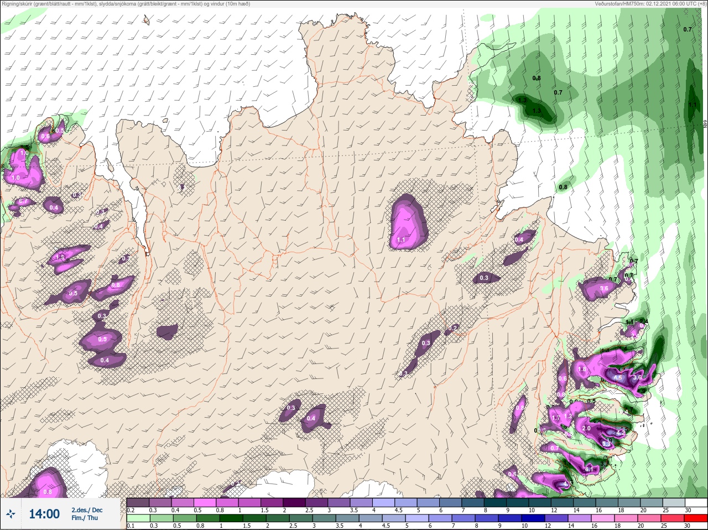
Task: Click the 0.6 value in the eastern purple patch
Action: pos(604,288)
